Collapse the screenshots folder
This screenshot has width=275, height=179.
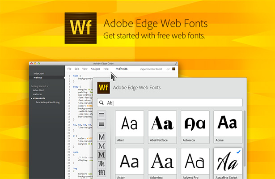pyautogui.click(x=38, y=98)
